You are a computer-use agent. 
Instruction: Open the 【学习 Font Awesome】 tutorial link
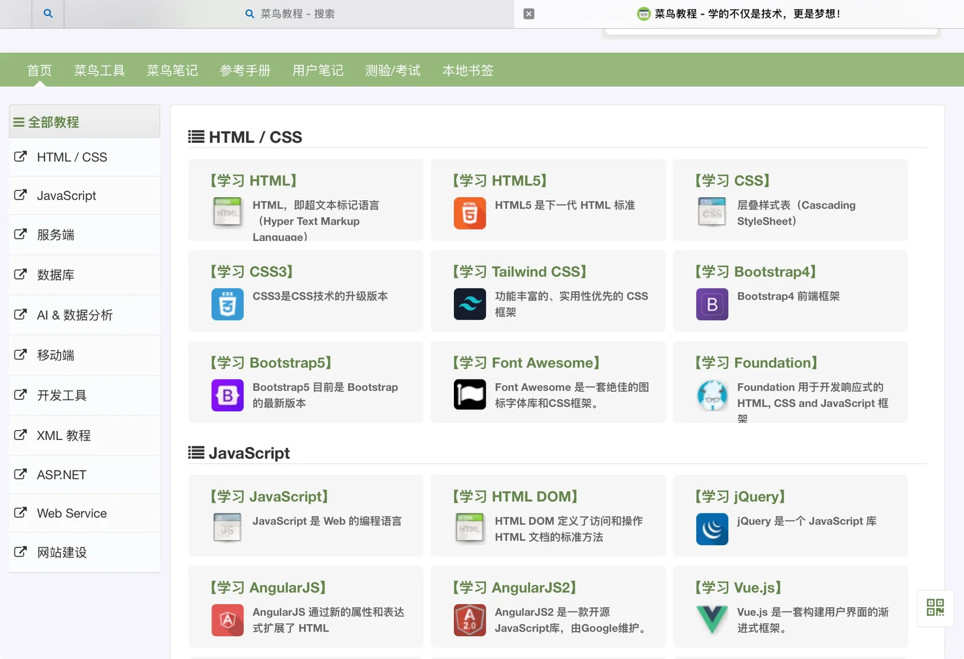coord(526,362)
